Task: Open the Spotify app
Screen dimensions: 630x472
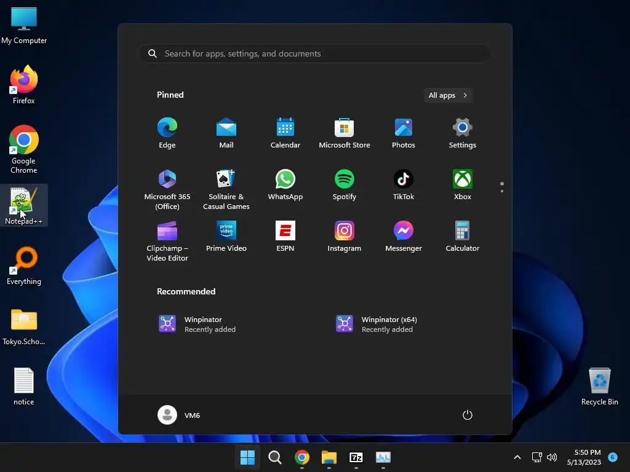Action: coord(345,185)
